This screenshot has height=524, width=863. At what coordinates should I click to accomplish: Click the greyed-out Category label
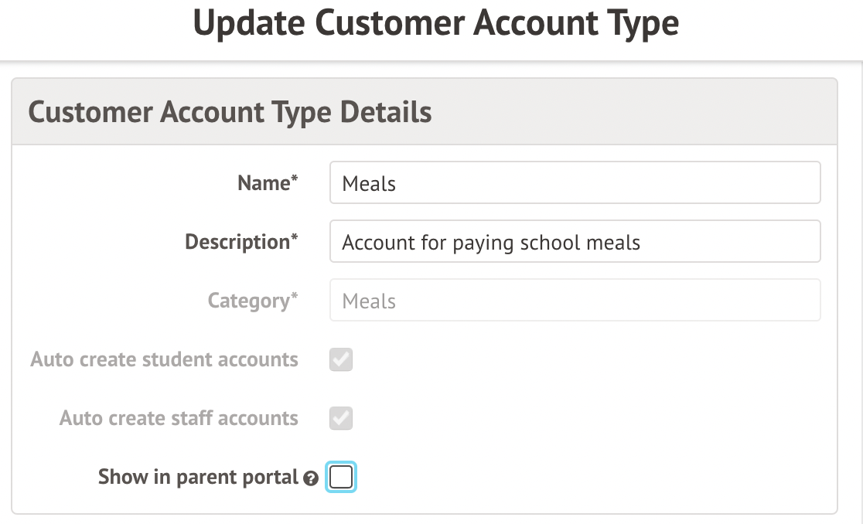(248, 301)
